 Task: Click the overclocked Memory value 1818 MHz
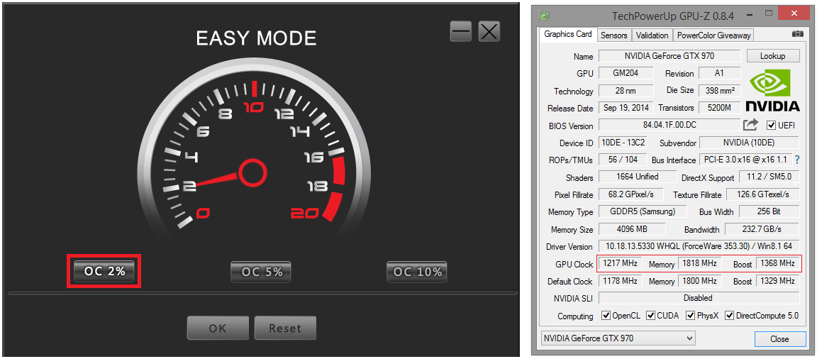click(x=700, y=264)
